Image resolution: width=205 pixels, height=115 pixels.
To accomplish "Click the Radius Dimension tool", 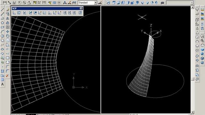I will pos(20,3).
